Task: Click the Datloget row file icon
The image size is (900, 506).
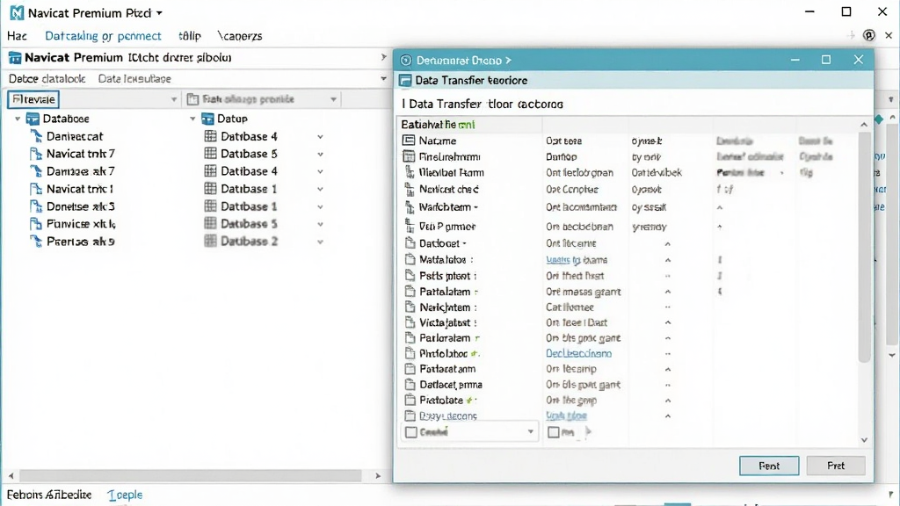Action: point(410,243)
